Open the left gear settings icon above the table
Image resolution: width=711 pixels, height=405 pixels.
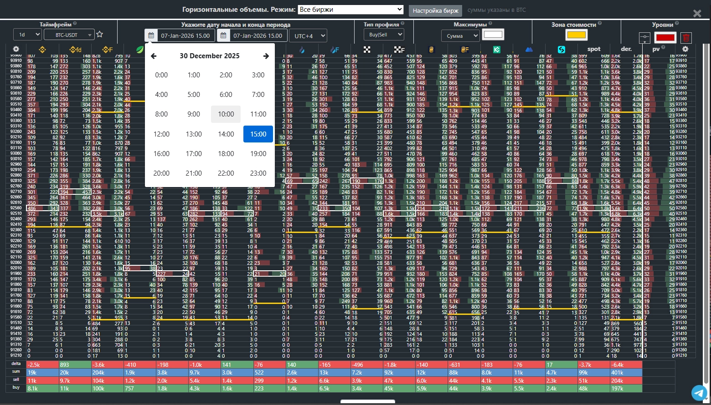tap(16, 49)
